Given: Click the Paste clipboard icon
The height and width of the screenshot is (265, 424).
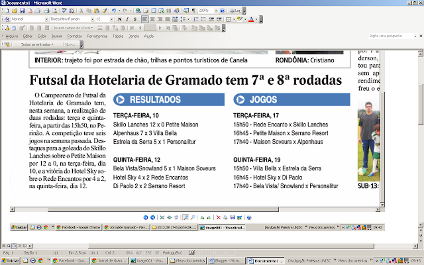Looking at the screenshot, I should tap(97, 11).
